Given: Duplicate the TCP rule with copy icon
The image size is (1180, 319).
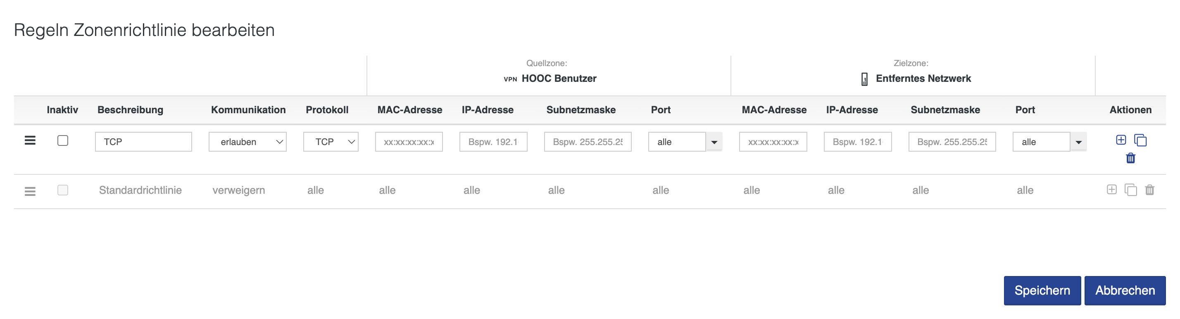Looking at the screenshot, I should pos(1140,140).
